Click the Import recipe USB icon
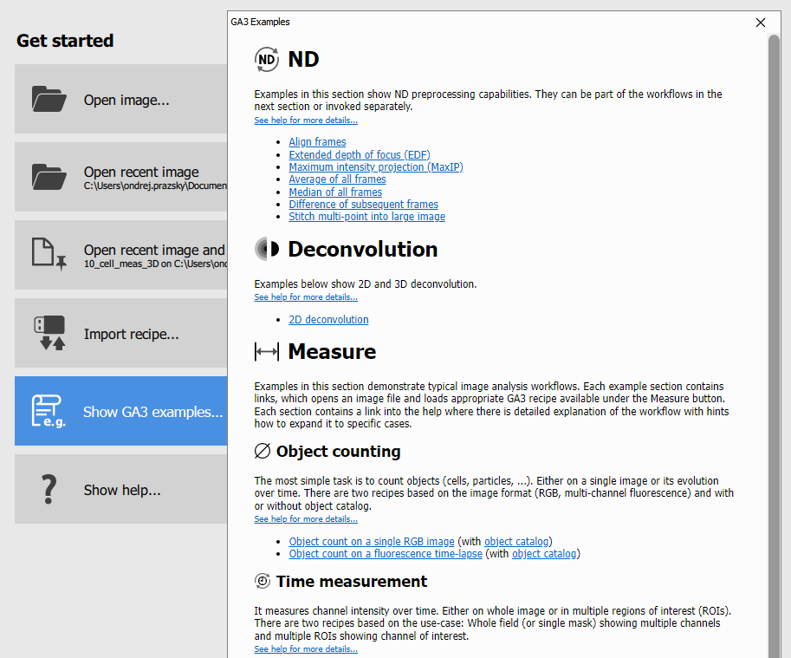Screen dimensions: 791x658 point(49,333)
